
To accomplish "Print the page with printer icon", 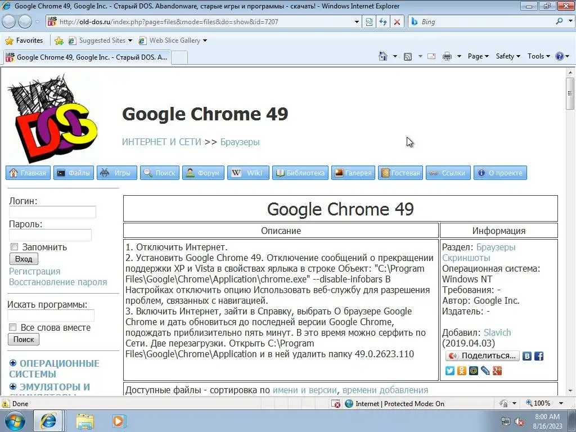I will [x=447, y=56].
